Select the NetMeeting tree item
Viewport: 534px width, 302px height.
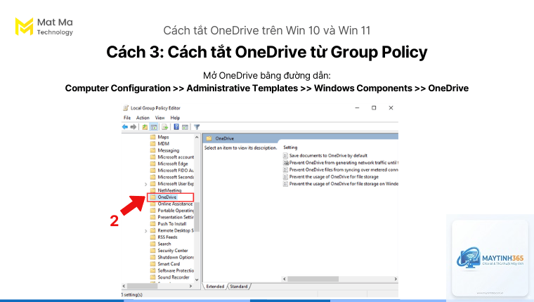tap(169, 190)
